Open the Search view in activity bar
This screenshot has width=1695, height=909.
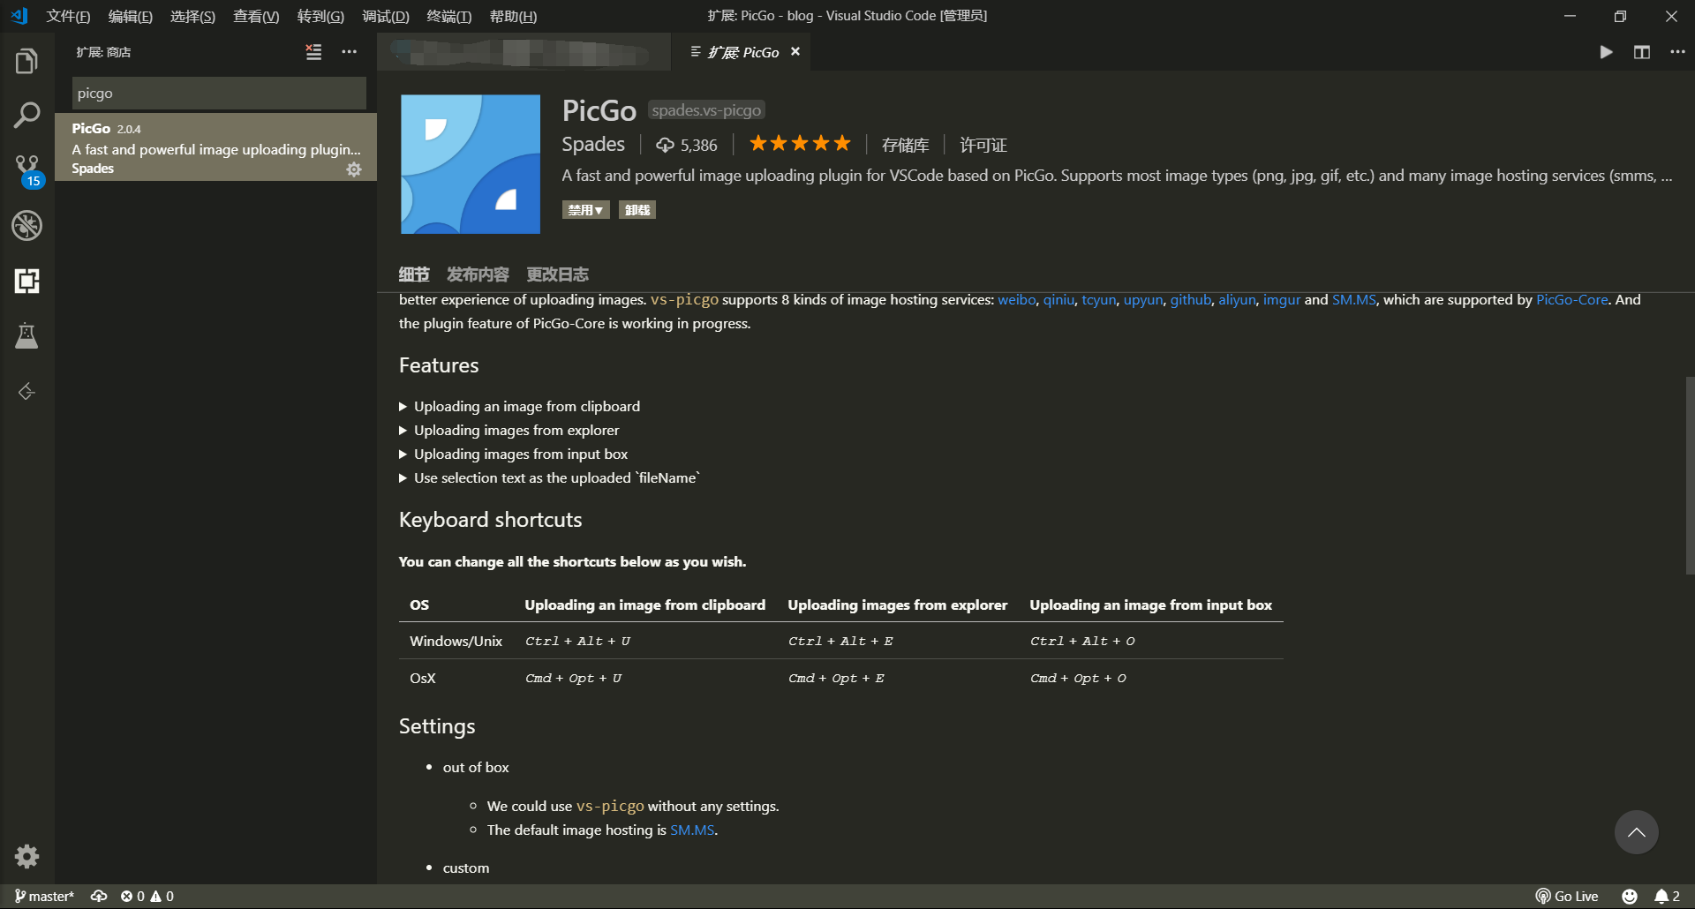pyautogui.click(x=26, y=116)
